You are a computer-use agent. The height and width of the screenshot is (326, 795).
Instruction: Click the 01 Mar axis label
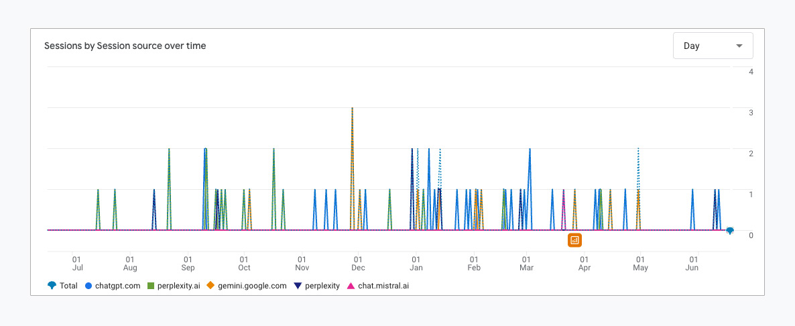(526, 263)
